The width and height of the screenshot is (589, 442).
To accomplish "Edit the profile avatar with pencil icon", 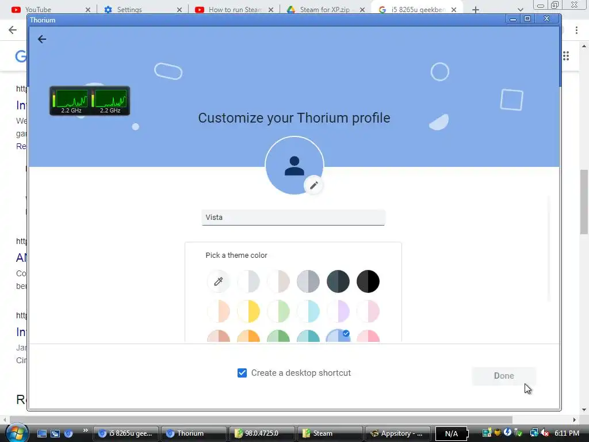I will pos(313,185).
